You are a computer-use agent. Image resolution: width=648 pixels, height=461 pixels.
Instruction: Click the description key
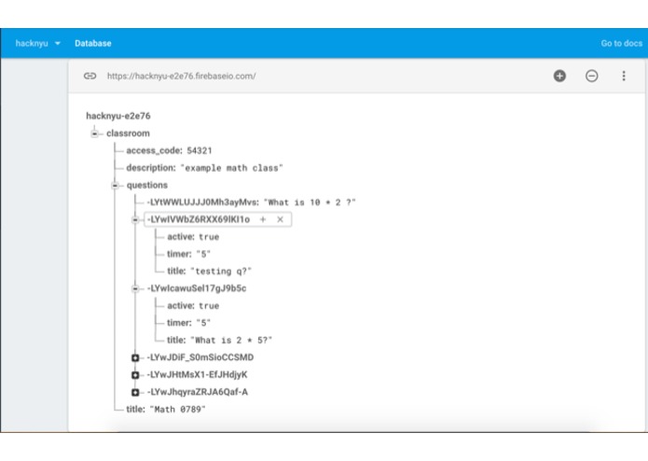click(x=151, y=168)
